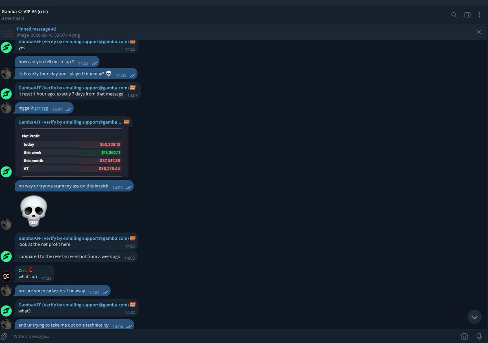Viewport: 488px width, 343px height.
Task: Click the small skull emoji in the thursday message
Action: click(x=108, y=74)
